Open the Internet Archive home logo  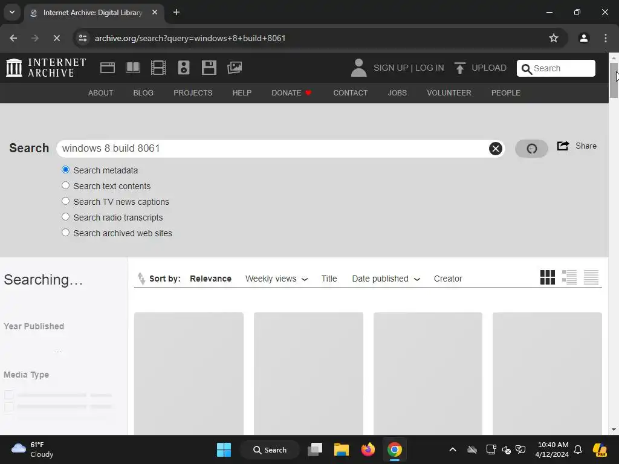click(x=46, y=68)
